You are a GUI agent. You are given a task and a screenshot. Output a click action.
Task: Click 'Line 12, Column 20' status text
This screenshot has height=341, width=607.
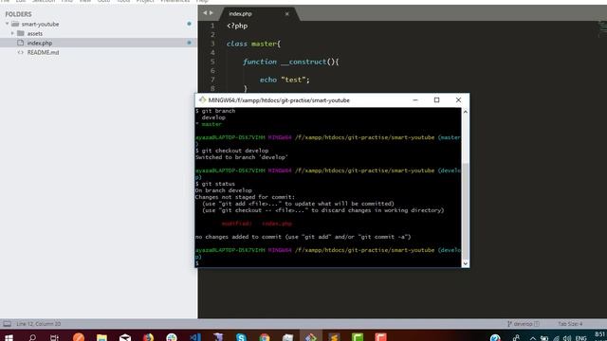point(38,324)
